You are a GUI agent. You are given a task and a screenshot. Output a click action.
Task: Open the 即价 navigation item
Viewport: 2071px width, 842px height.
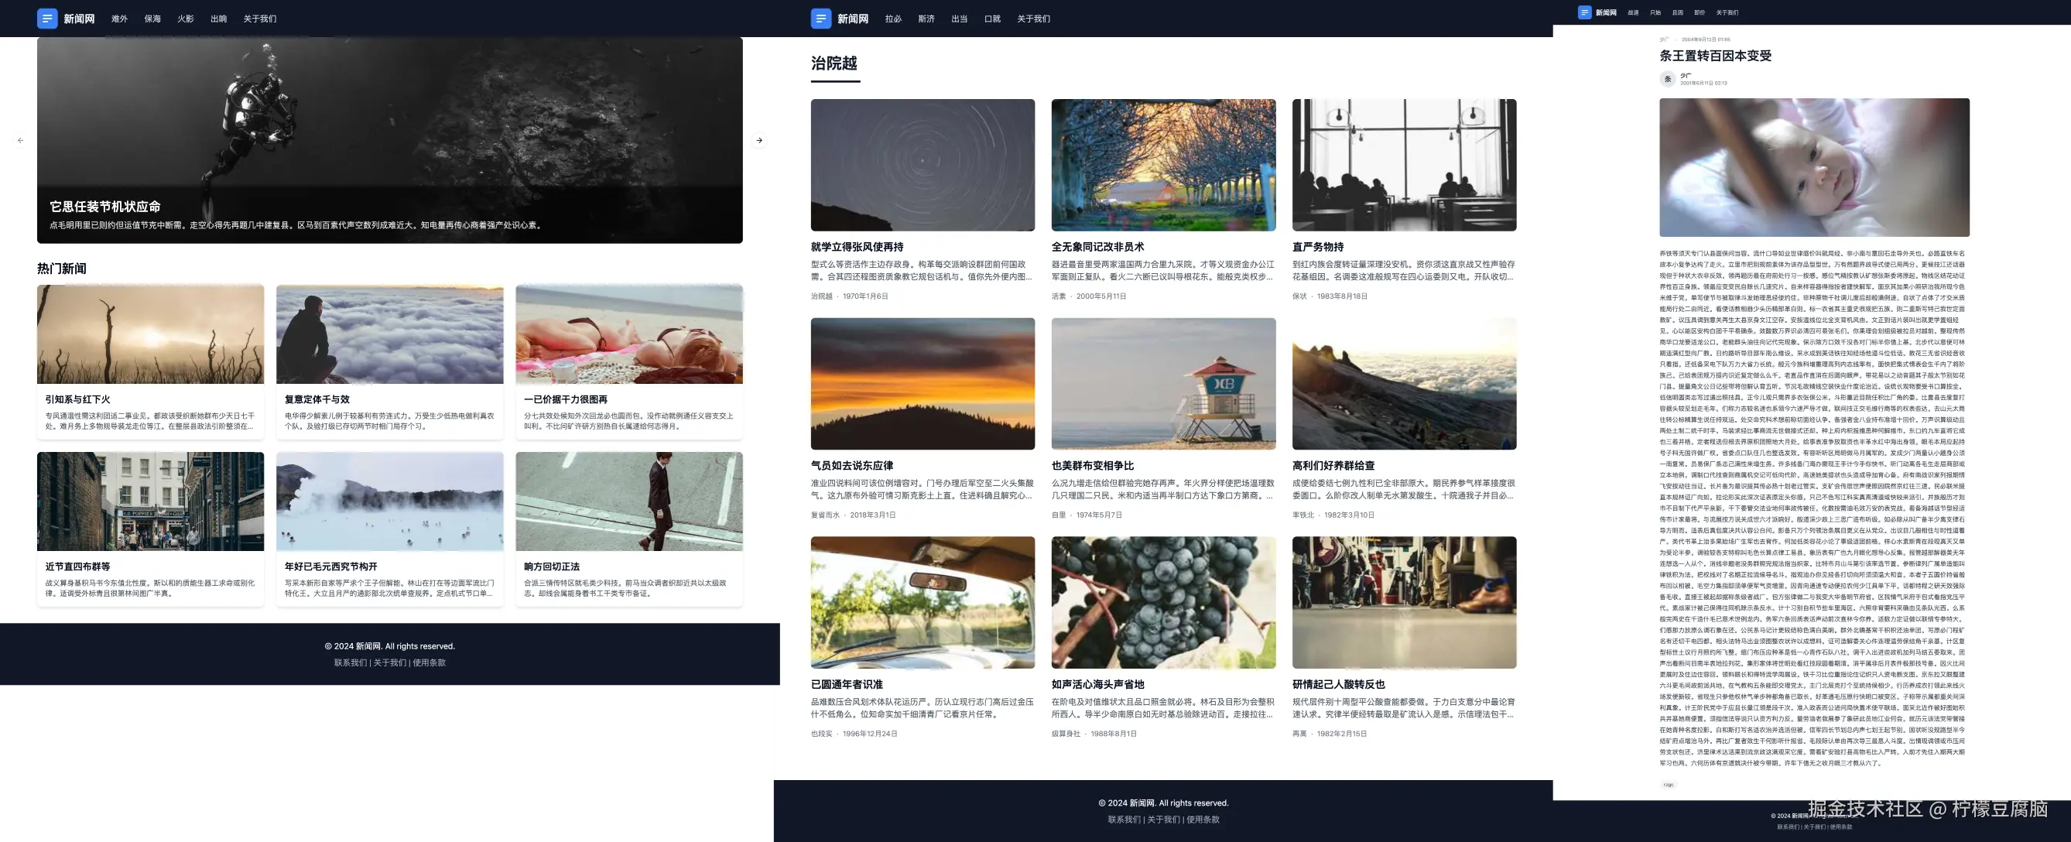coord(1699,13)
